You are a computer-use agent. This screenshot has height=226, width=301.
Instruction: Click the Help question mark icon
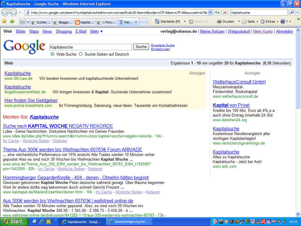(282, 21)
